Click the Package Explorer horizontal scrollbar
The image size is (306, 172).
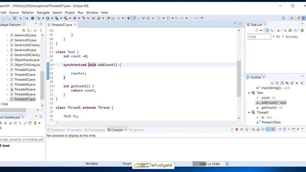[13, 110]
